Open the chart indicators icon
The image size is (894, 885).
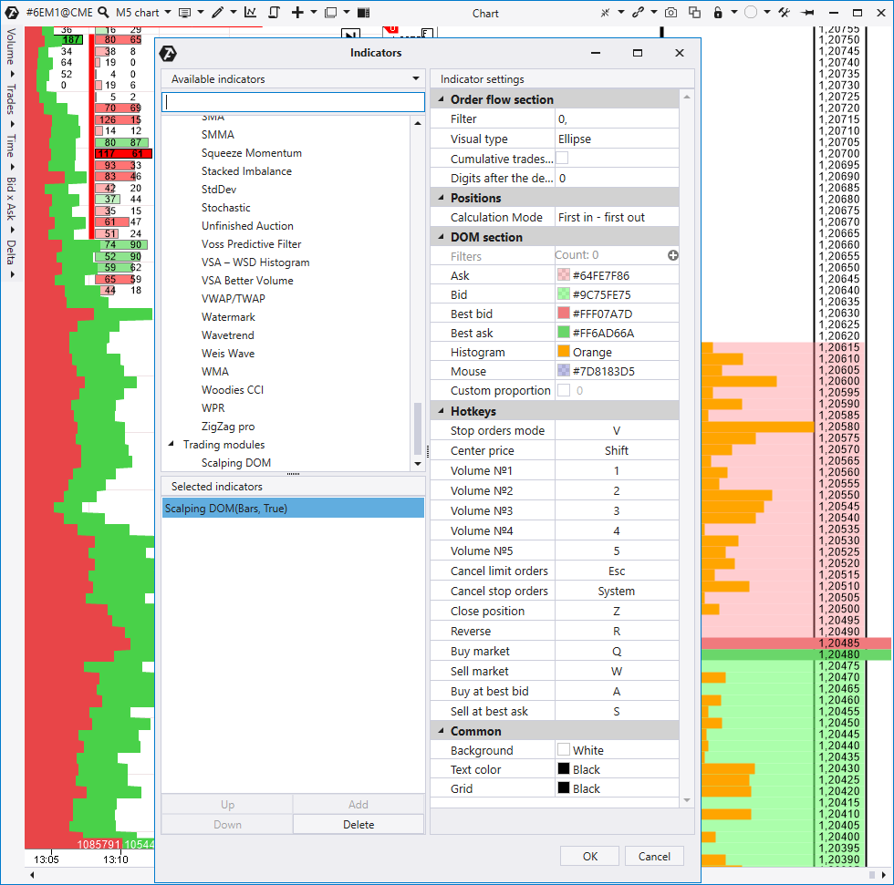point(250,12)
